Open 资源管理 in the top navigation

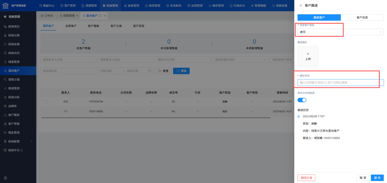point(89,5)
